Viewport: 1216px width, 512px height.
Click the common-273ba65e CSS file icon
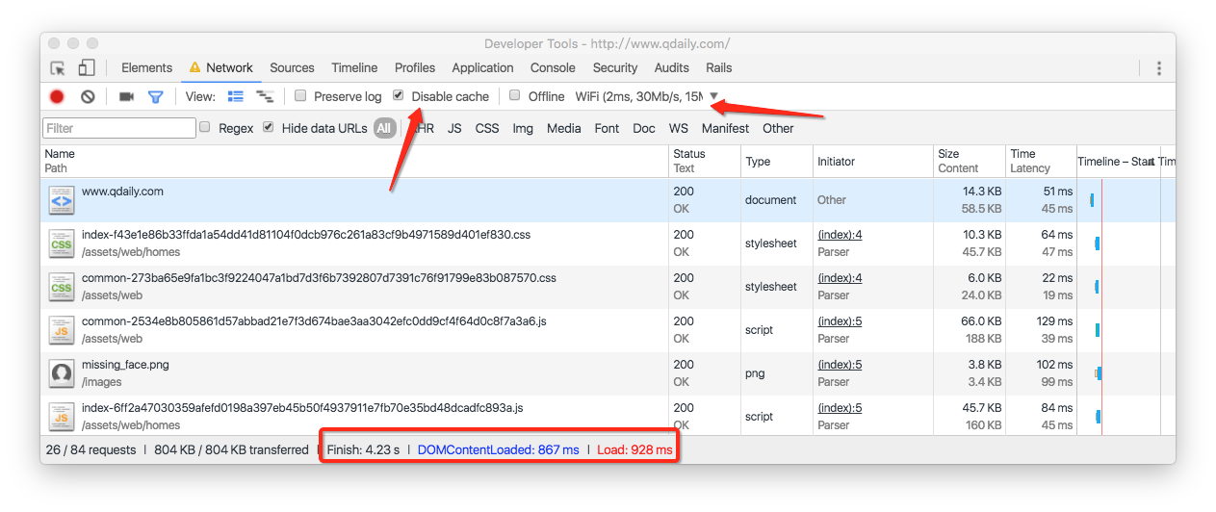point(62,286)
